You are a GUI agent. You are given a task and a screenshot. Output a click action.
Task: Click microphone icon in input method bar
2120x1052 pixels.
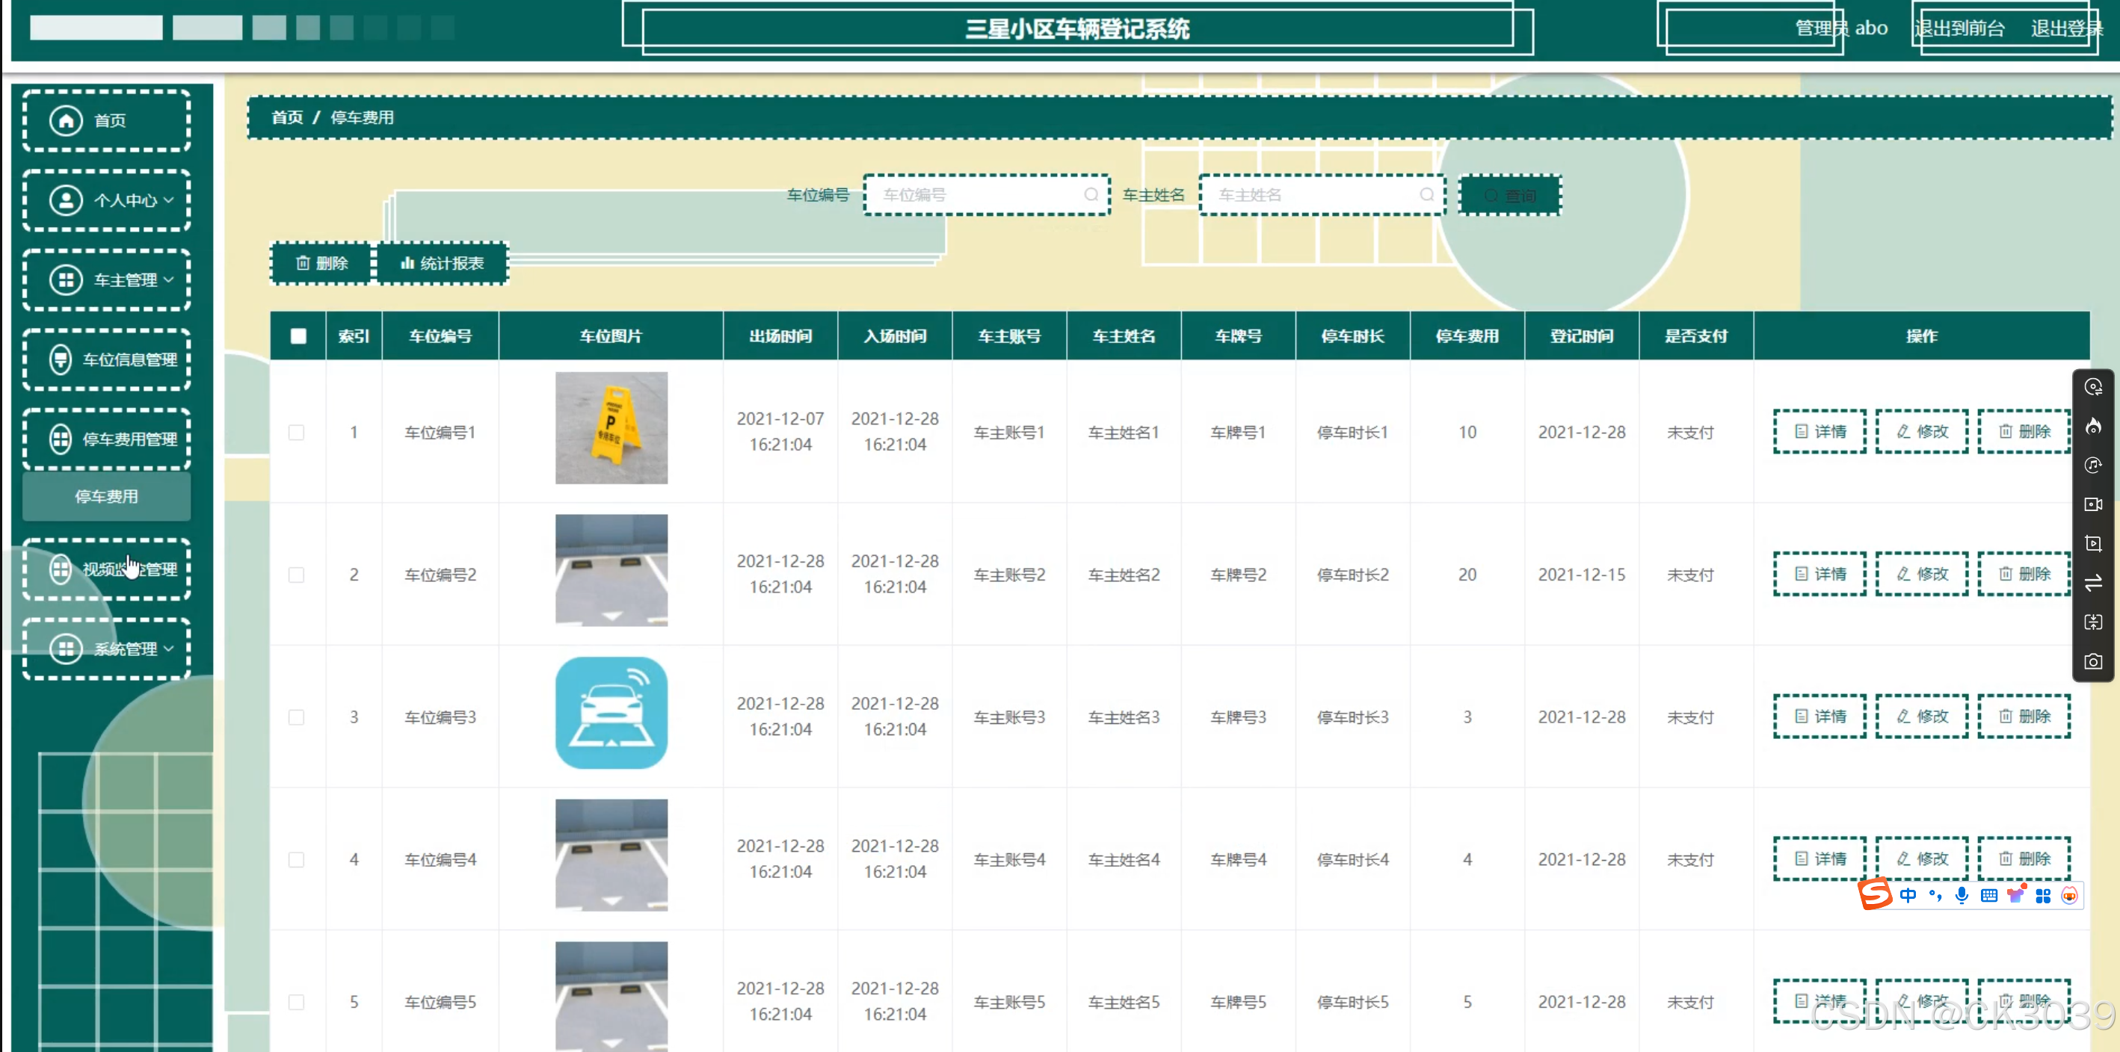1962,896
